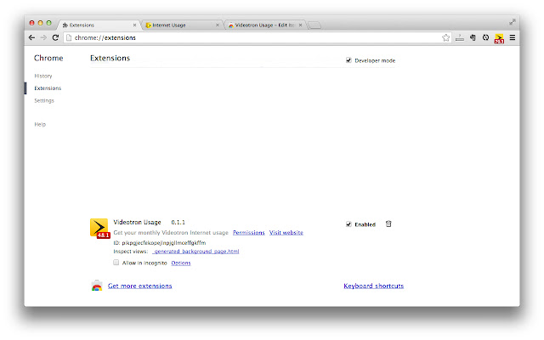
Task: Go back with the browser back arrow
Action: tap(32, 37)
